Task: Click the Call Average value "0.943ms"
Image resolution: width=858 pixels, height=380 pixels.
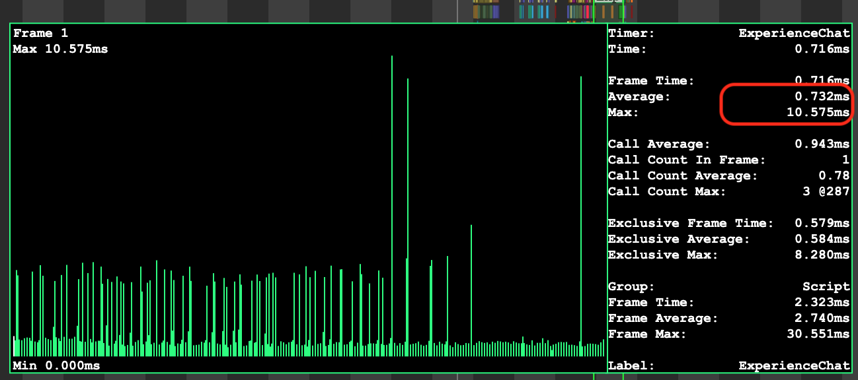Action: tap(822, 144)
